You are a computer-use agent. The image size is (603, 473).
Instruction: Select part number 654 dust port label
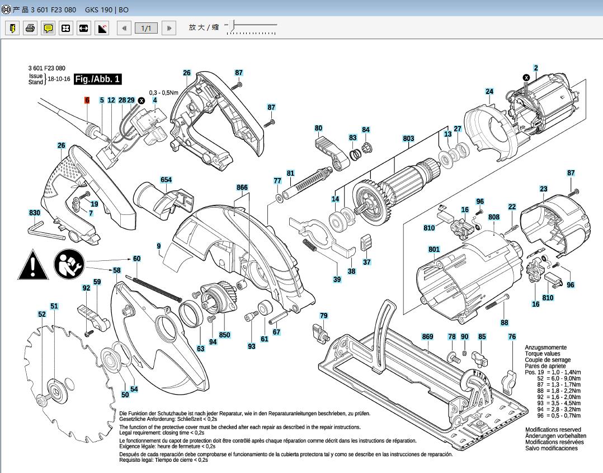(x=166, y=180)
